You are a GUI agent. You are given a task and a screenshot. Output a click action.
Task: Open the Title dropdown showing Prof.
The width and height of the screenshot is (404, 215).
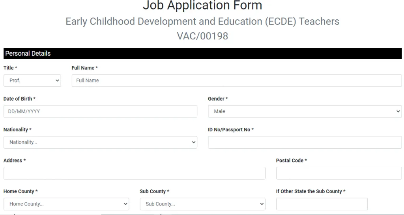(32, 80)
